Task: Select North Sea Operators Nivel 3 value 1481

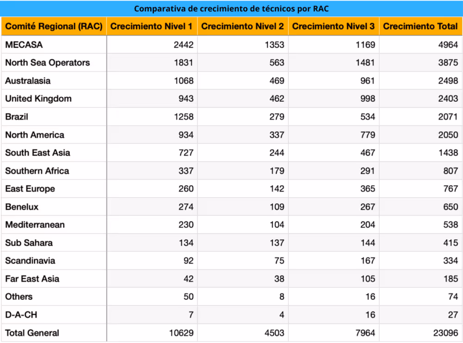Action: coord(365,62)
